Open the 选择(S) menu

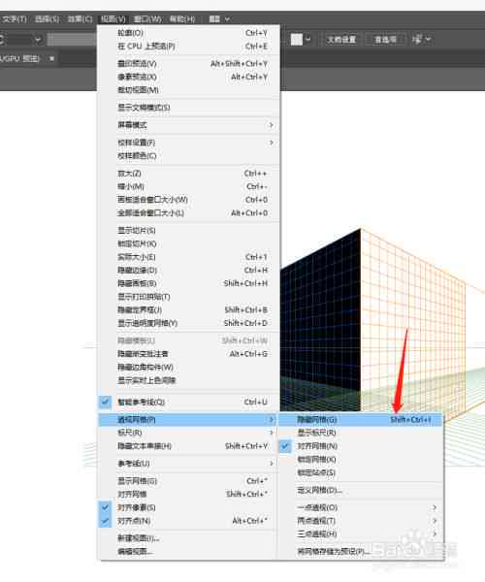point(47,19)
